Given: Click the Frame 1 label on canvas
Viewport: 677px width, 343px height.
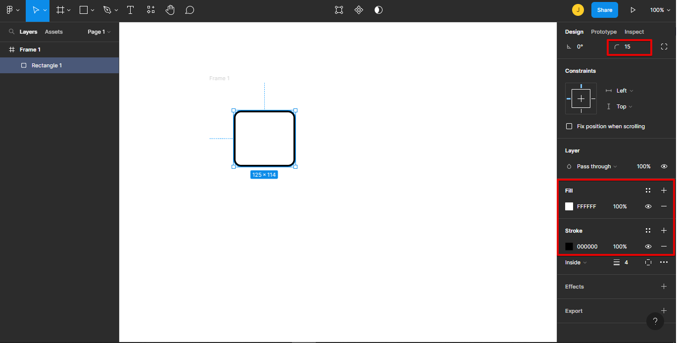Looking at the screenshot, I should pyautogui.click(x=219, y=78).
